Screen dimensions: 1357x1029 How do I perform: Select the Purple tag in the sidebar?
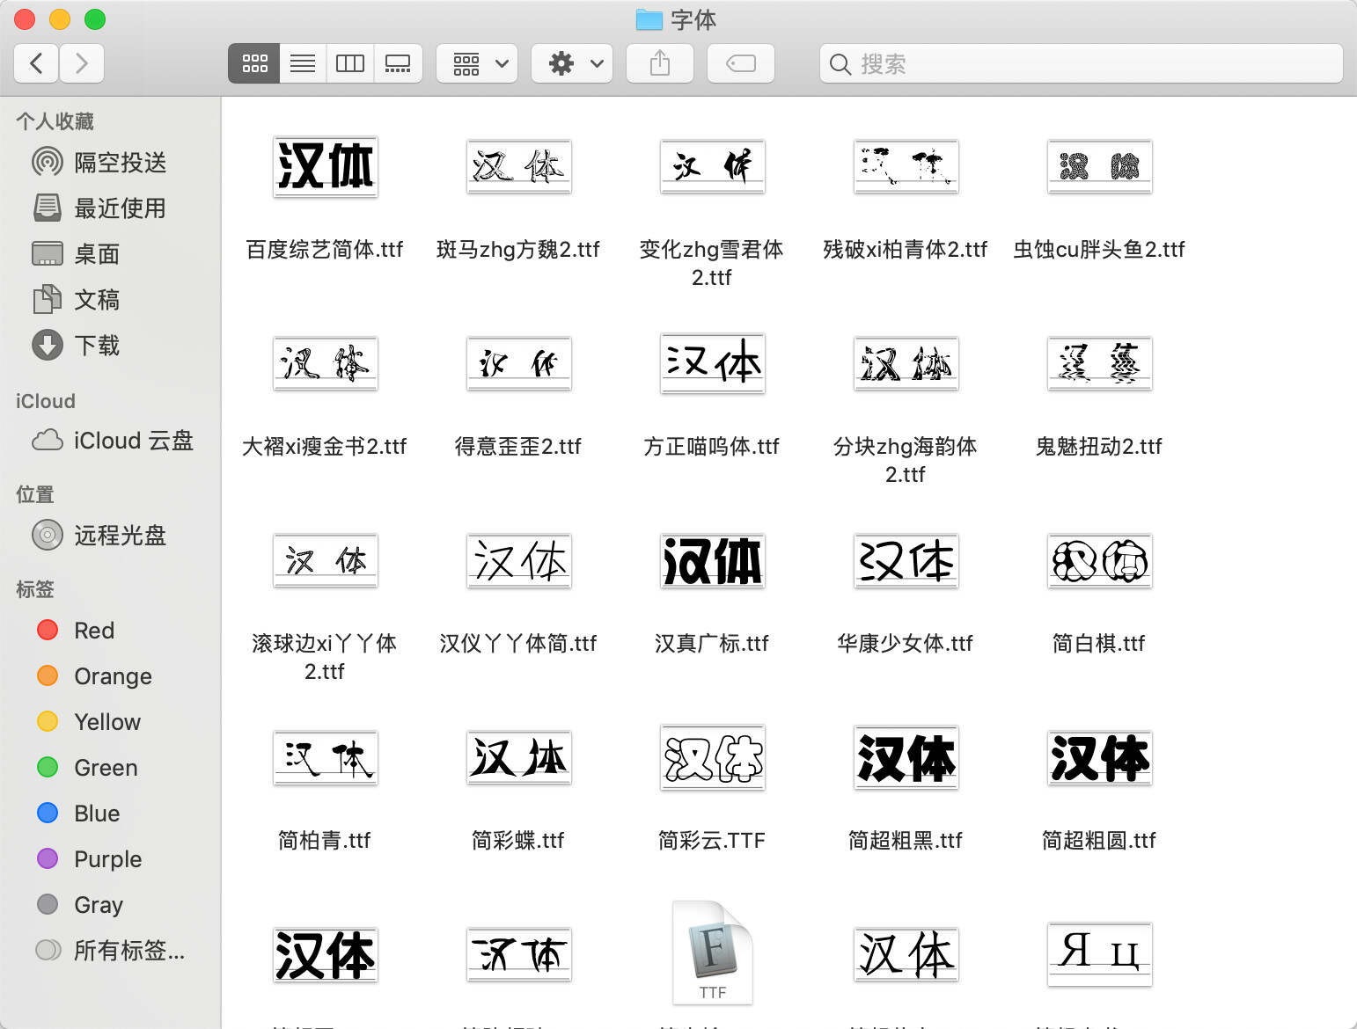tap(106, 858)
